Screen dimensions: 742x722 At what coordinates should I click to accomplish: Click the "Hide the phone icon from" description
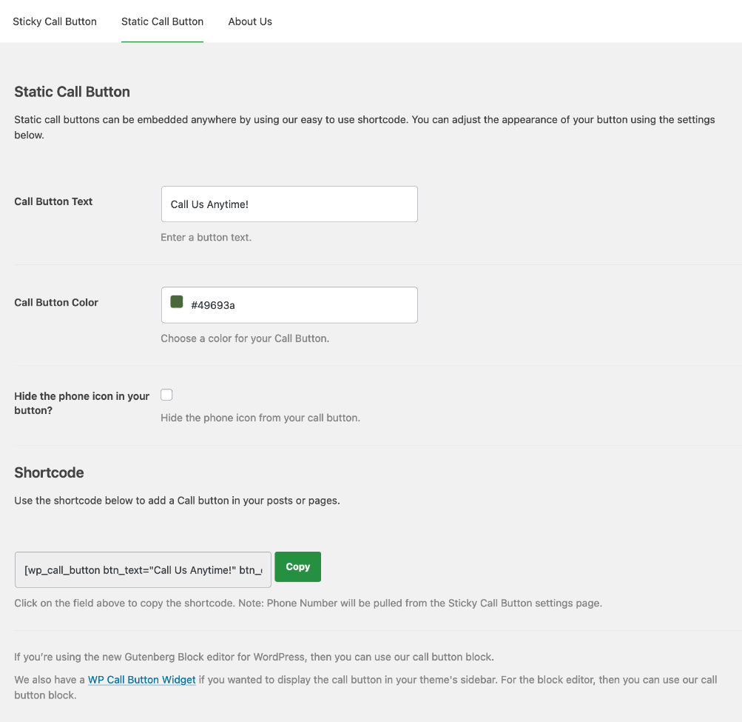coord(260,418)
